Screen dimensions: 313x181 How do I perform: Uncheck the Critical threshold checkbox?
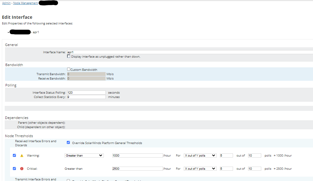coord(14,169)
